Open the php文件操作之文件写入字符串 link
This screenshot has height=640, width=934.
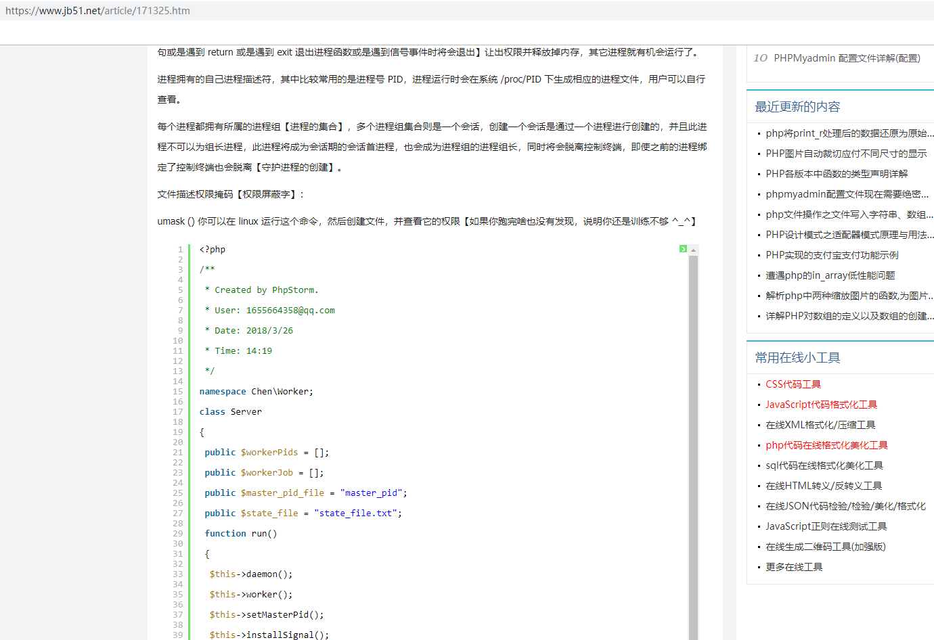pos(849,214)
